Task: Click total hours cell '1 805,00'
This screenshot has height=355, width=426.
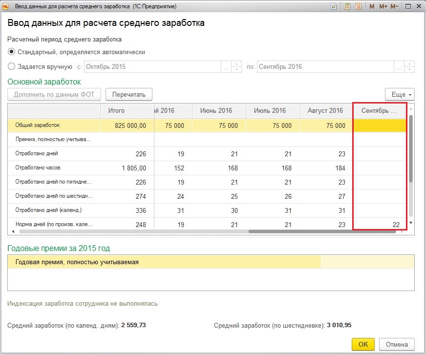Action: click(127, 168)
